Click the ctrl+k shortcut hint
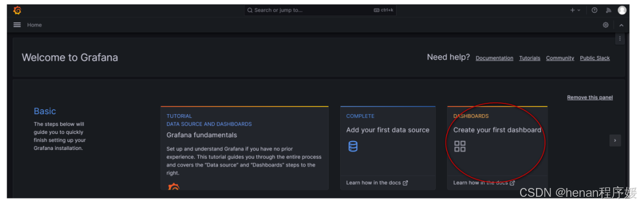639x204 pixels. click(383, 10)
